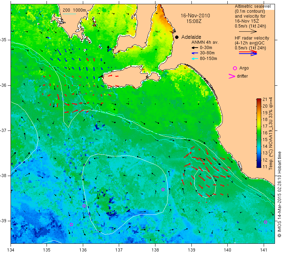This screenshot has height=254, width=282.
Task: Click the 'Altimetric sealevel' legend heading
Action: [x=253, y=6]
